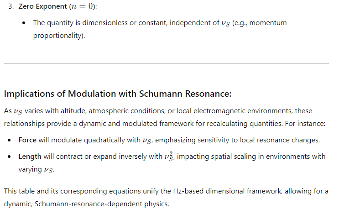Click the 'Implications of Modulation with Schumann Resonance' heading
The height and width of the screenshot is (209, 339).
click(118, 94)
